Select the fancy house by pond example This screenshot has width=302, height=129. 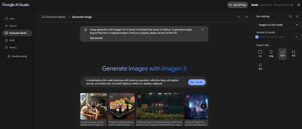[160, 106]
